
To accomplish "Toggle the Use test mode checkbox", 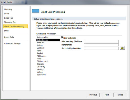I will pyautogui.click(x=62, y=37).
